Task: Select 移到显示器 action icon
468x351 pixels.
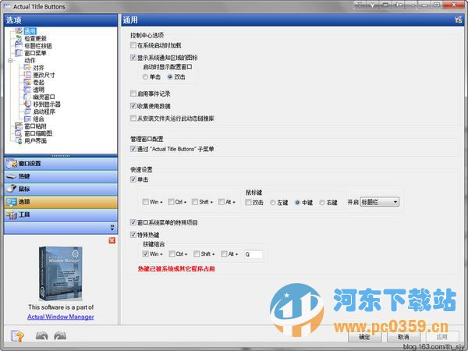Action: (x=27, y=105)
